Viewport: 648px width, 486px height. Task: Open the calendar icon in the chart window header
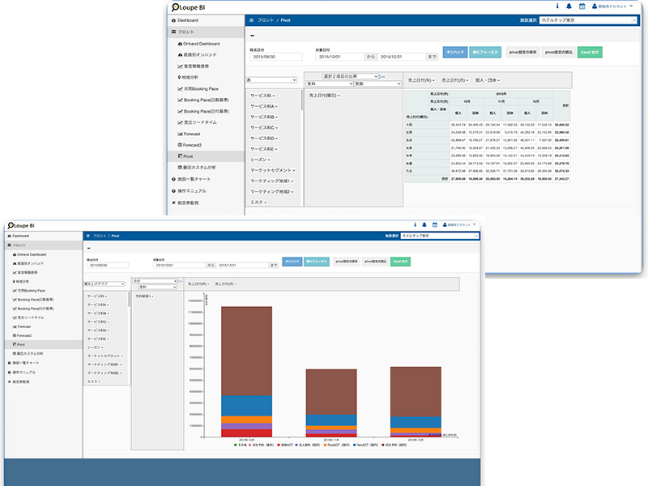coord(434,224)
